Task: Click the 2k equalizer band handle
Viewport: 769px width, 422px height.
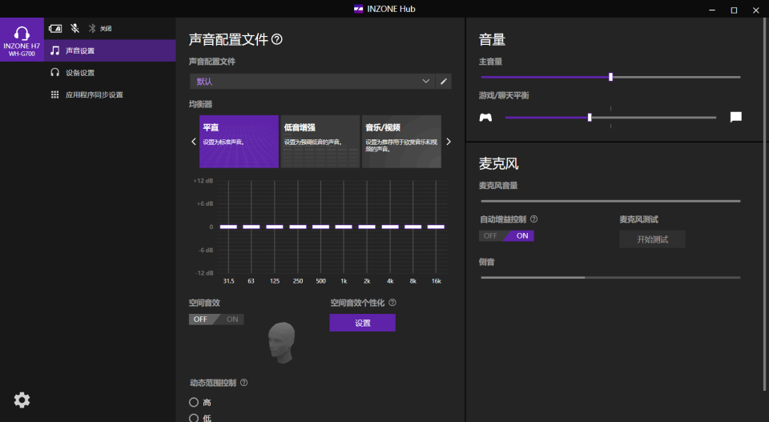Action: (x=367, y=227)
